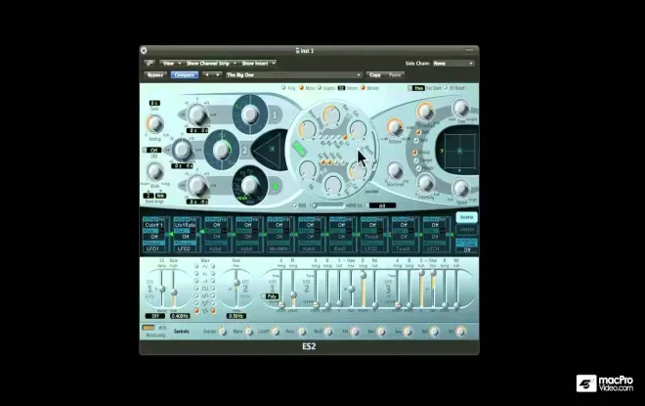Select previous preset with left arrow
The height and width of the screenshot is (406, 645).
[207, 75]
